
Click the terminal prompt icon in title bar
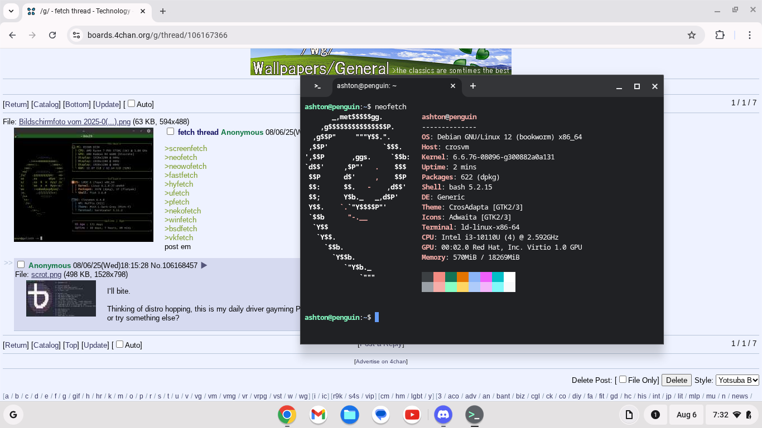pyautogui.click(x=317, y=86)
